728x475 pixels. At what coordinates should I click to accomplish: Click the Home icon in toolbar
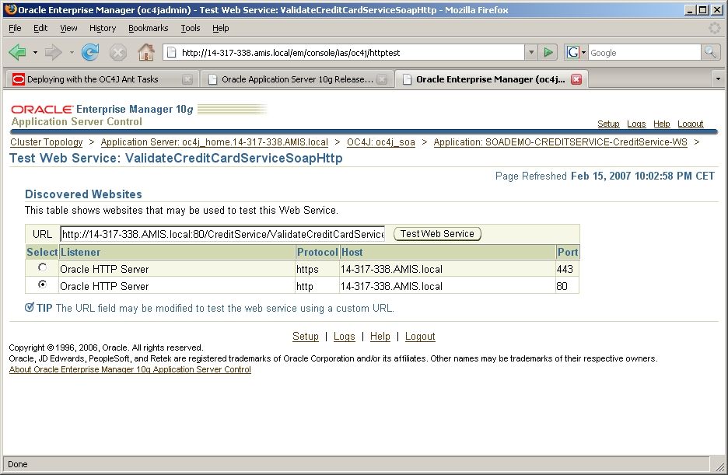tap(145, 52)
